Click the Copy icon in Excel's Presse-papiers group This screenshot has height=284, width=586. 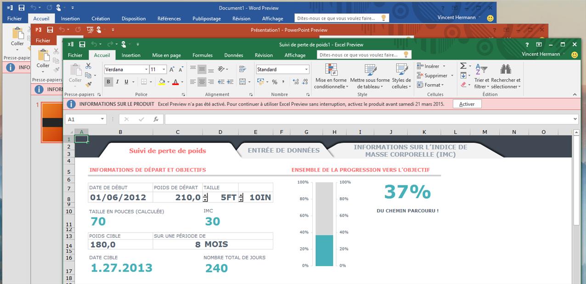click(88, 75)
